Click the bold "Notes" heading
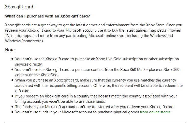The width and height of the screenshot is (190, 123). pos(11,50)
